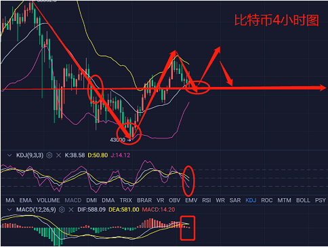The width and height of the screenshot is (328, 247).
Task: Pick the SAR indicator
Action: tap(235, 200)
